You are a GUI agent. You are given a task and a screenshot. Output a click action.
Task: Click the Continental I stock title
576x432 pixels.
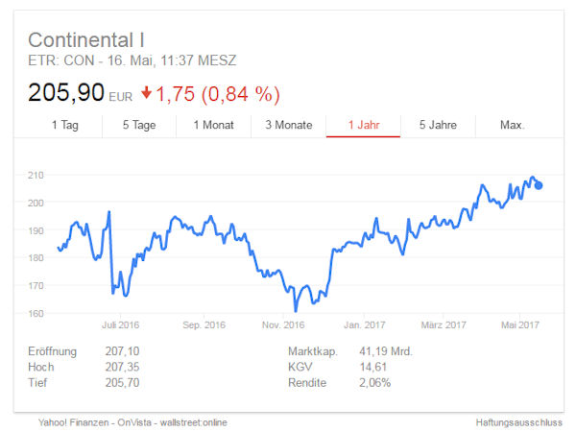pos(86,40)
